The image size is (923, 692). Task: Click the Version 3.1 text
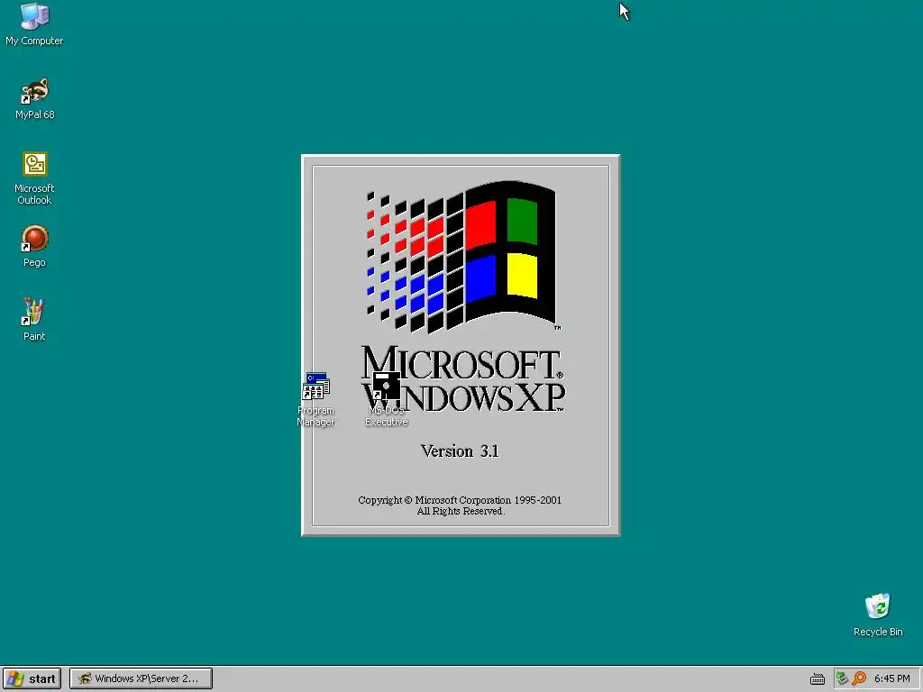[460, 451]
